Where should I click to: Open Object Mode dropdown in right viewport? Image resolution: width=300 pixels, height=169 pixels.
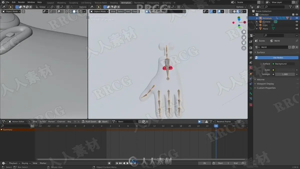coord(99,12)
